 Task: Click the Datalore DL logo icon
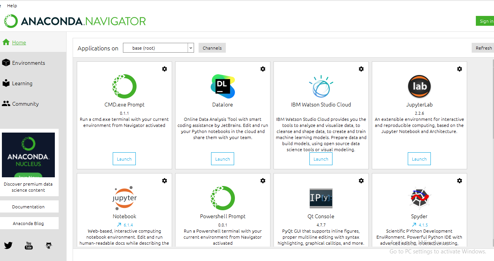point(222,86)
